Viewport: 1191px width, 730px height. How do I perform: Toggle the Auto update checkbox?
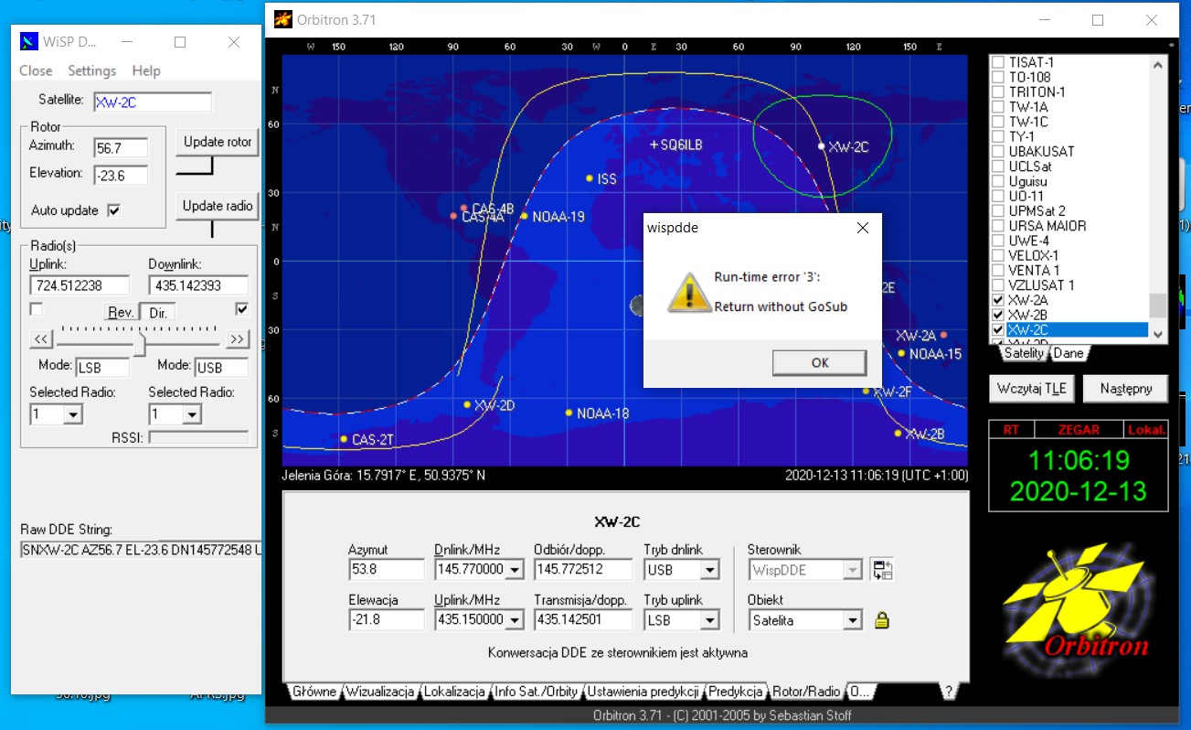pos(114,210)
